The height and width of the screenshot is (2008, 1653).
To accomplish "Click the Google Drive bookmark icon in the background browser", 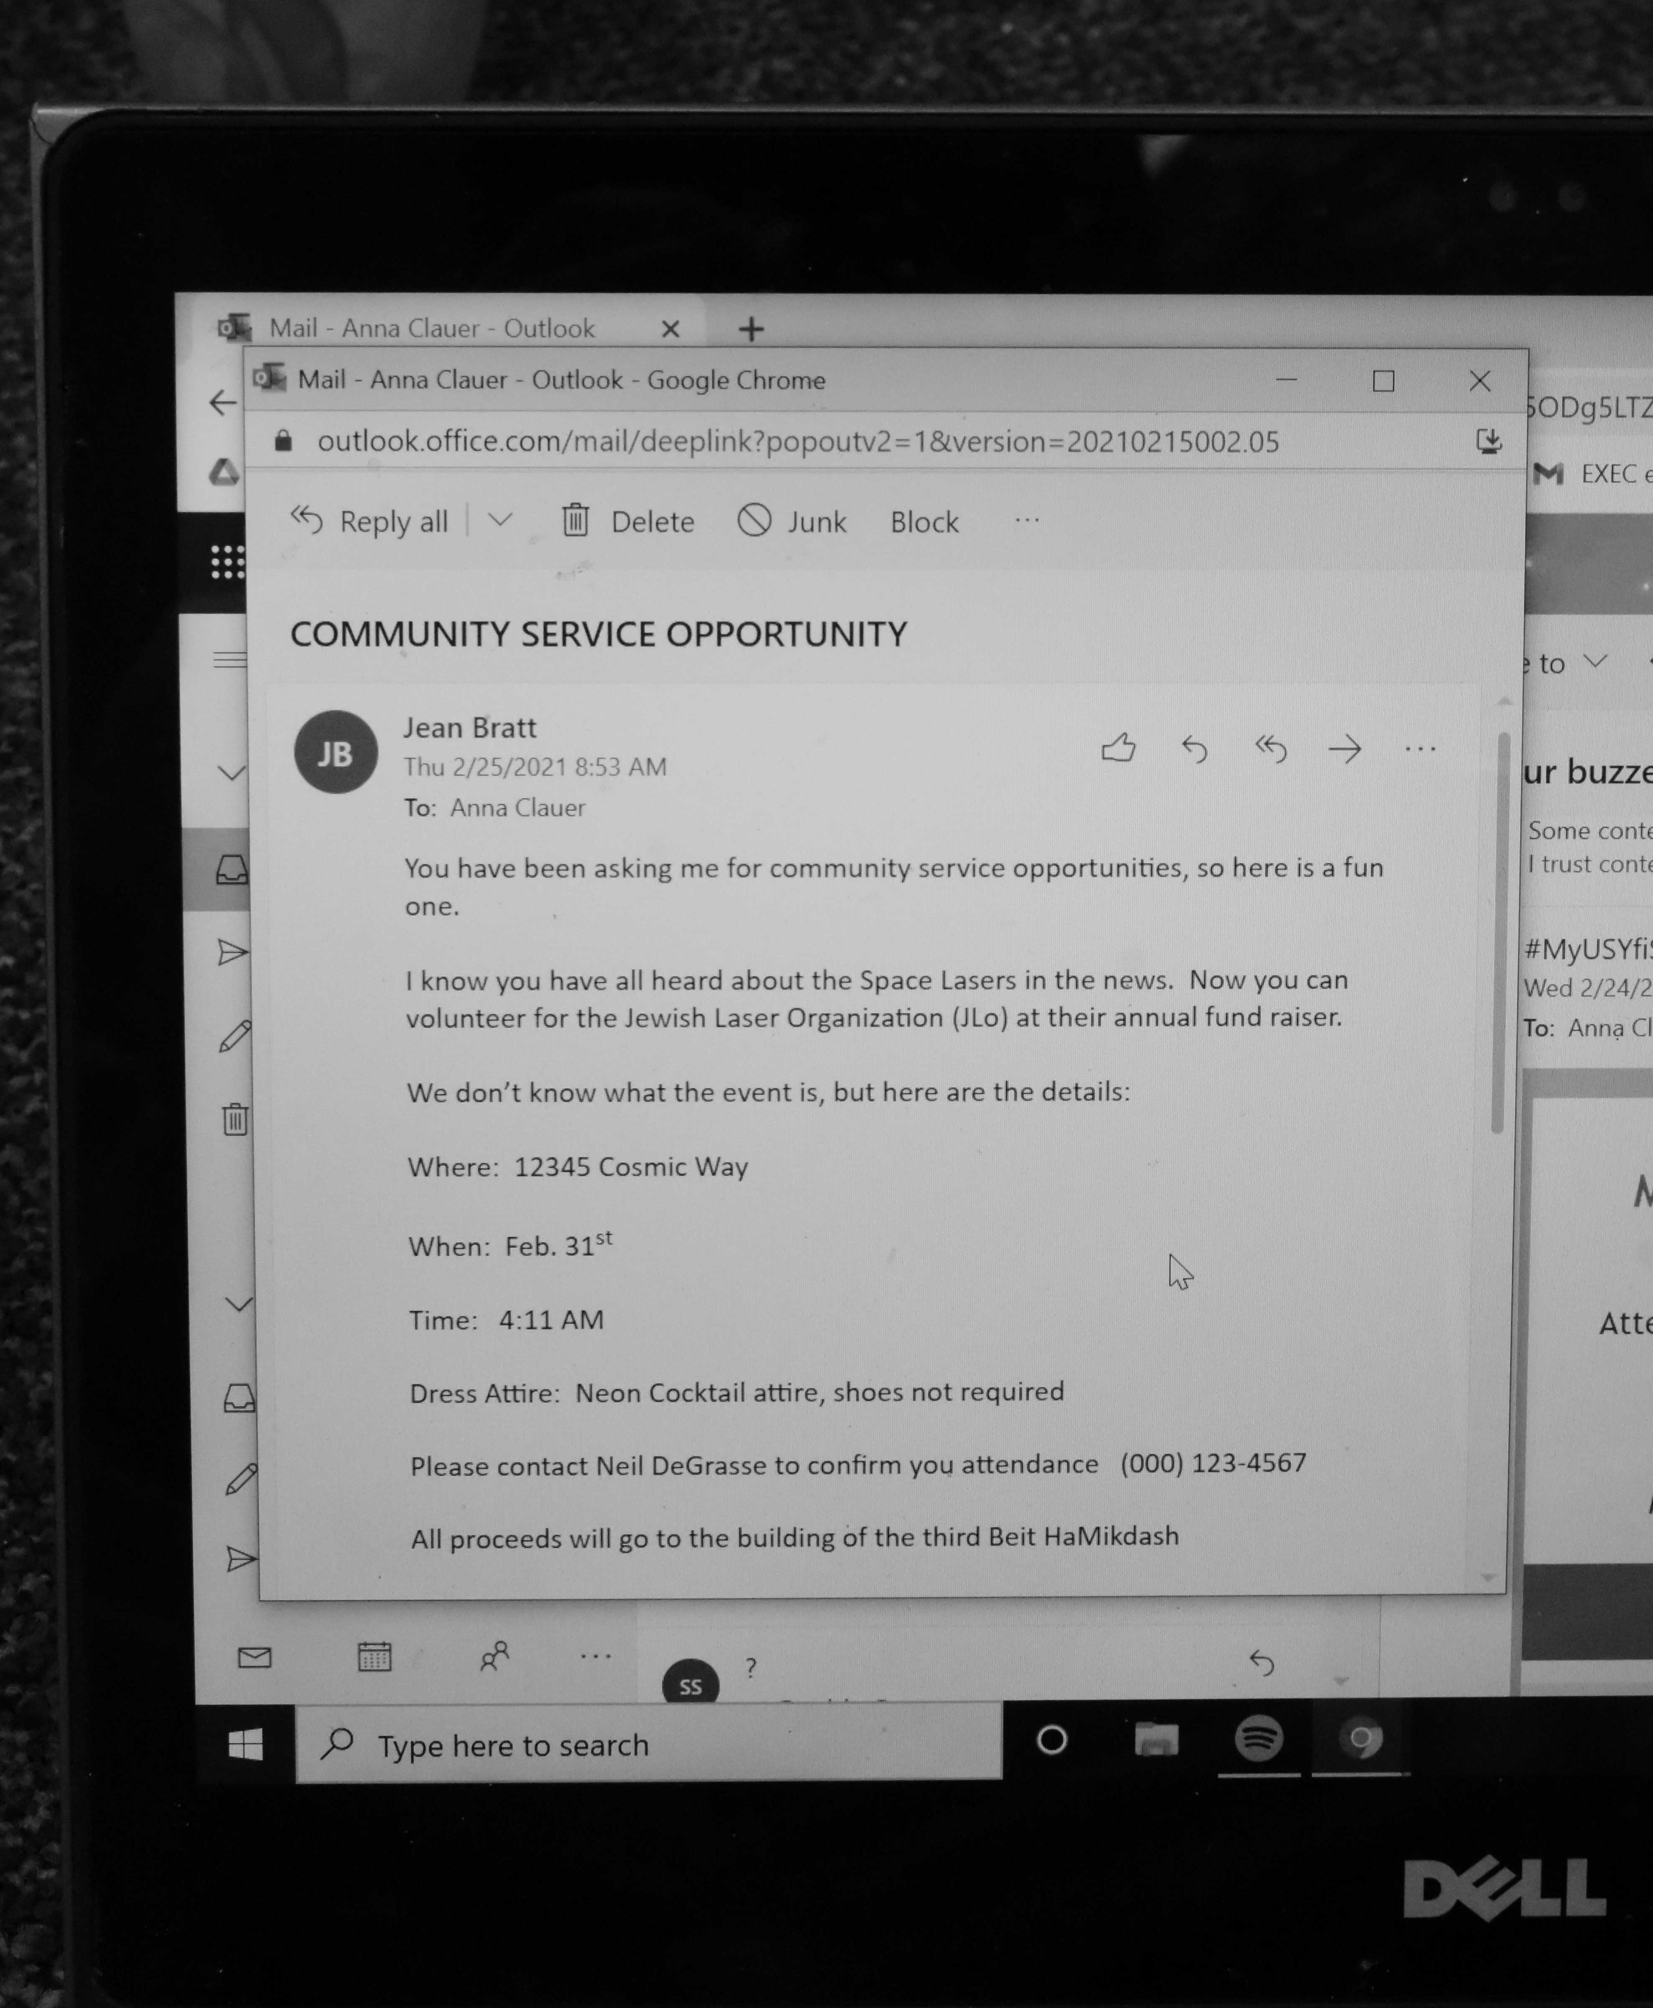I will [x=225, y=471].
